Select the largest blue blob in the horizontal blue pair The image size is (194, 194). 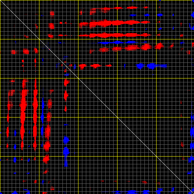(151, 66)
